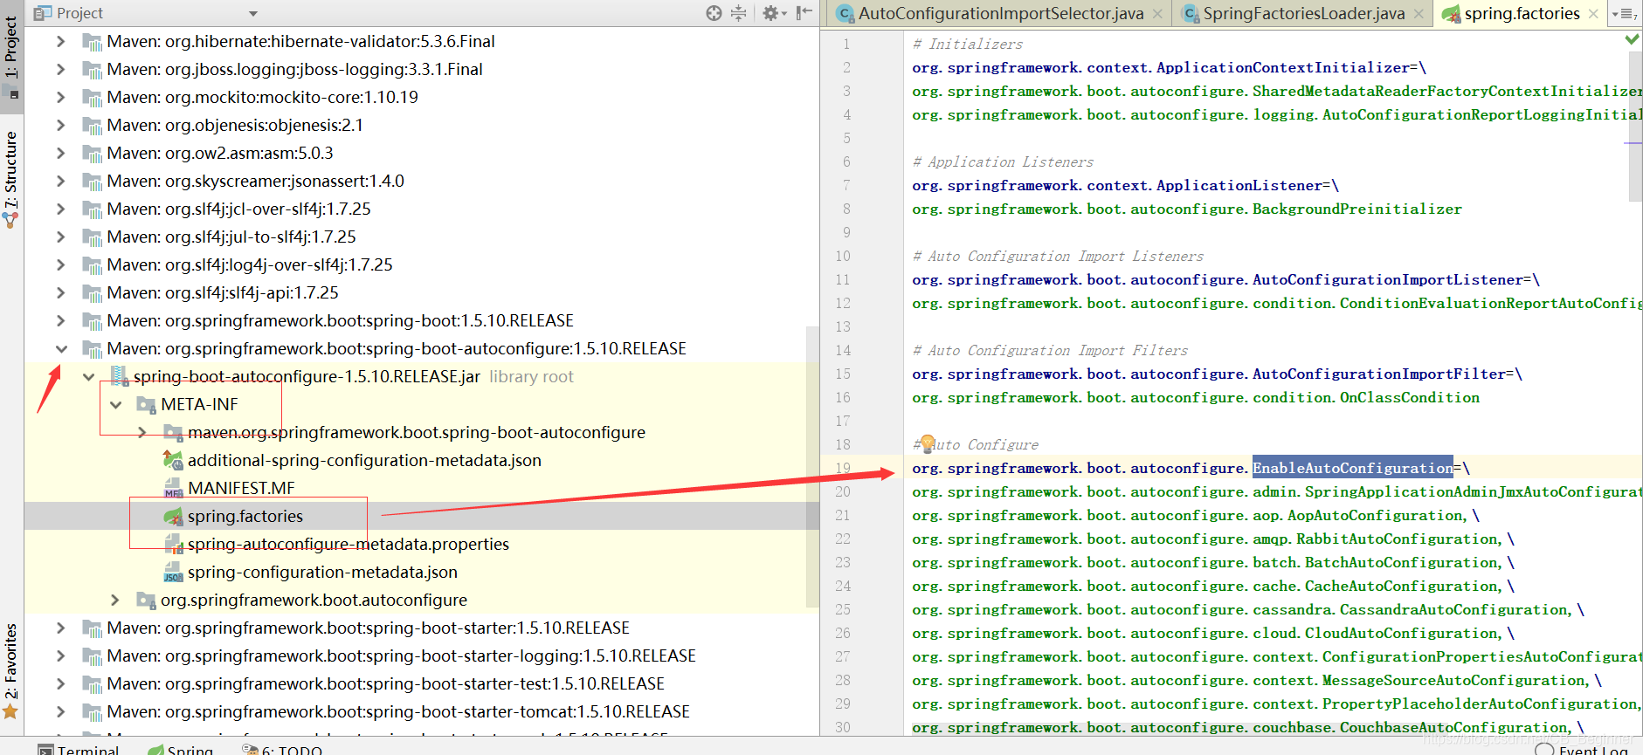Click the intention light bulb on line 18
Image resolution: width=1643 pixels, height=755 pixels.
[927, 443]
